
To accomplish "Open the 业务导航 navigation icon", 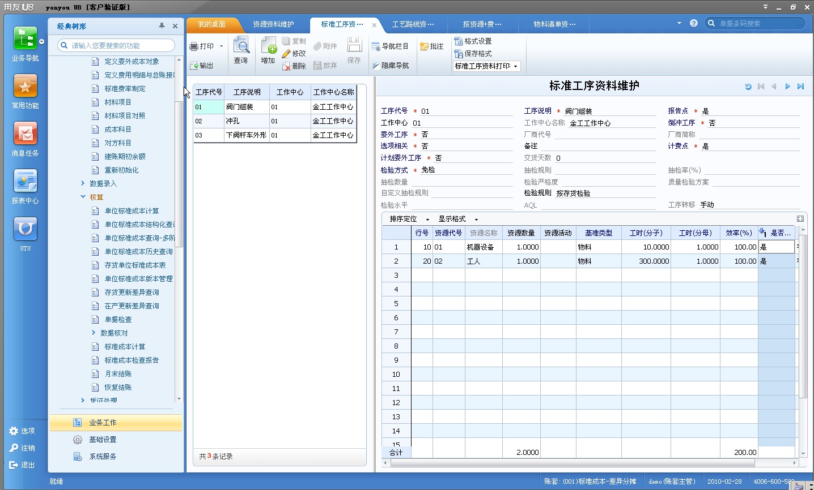I will pyautogui.click(x=25, y=38).
